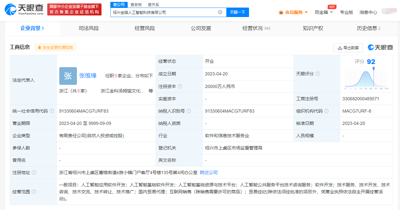Click the company name search input field
The image size is (400, 210).
(x=164, y=12)
